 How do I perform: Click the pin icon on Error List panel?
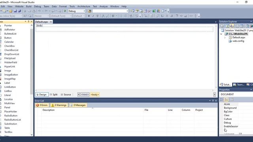213,101
